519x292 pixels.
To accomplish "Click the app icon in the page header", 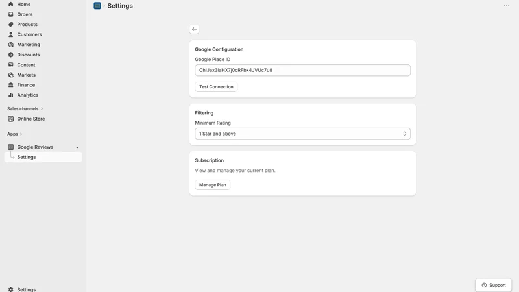I will click(97, 6).
